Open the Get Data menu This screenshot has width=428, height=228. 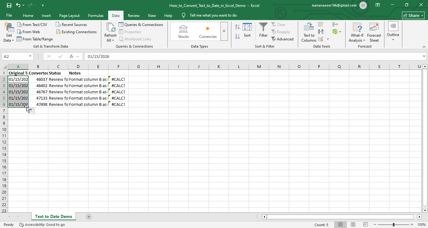pos(9,32)
